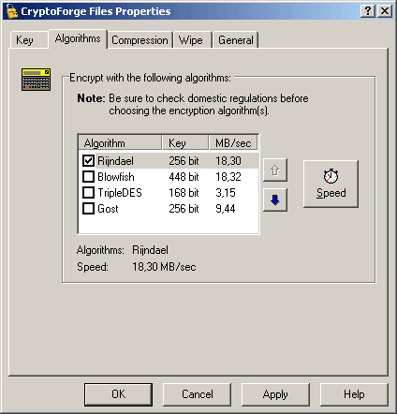Open the Wipe tab
This screenshot has width=397, height=414.
pos(191,40)
